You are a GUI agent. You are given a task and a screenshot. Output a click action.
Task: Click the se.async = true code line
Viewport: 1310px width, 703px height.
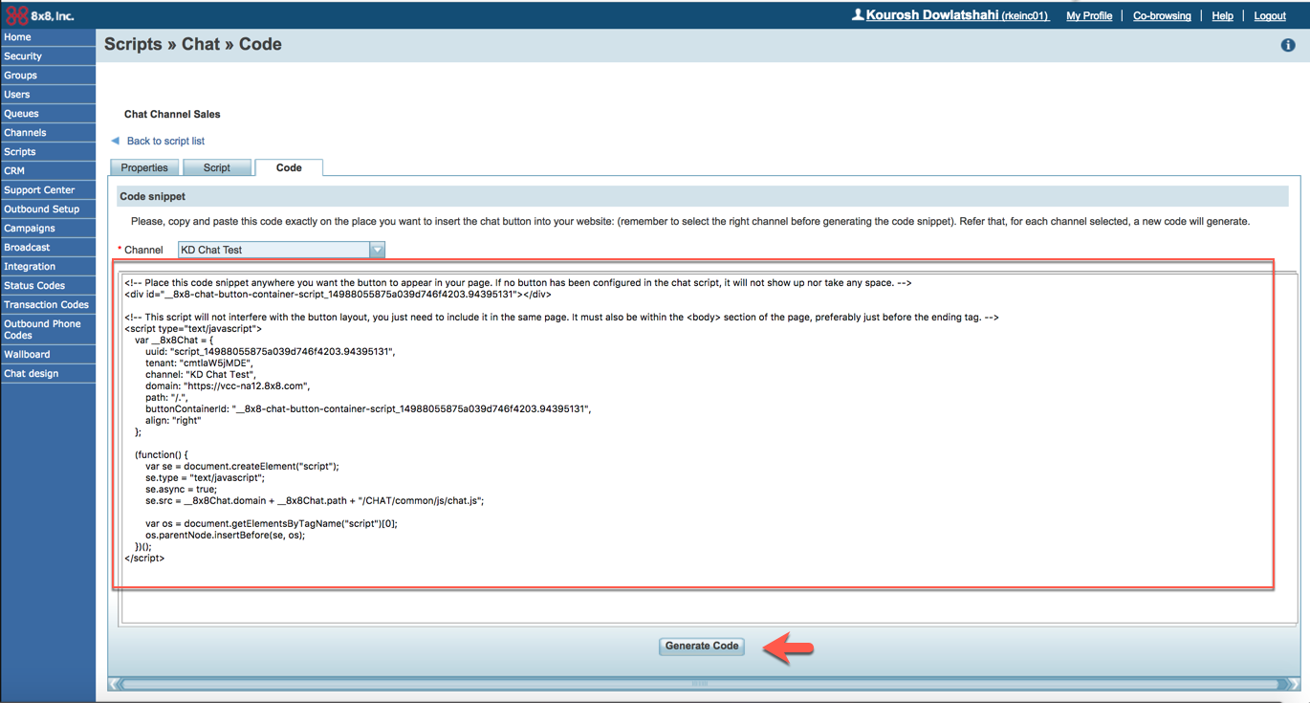pos(181,490)
